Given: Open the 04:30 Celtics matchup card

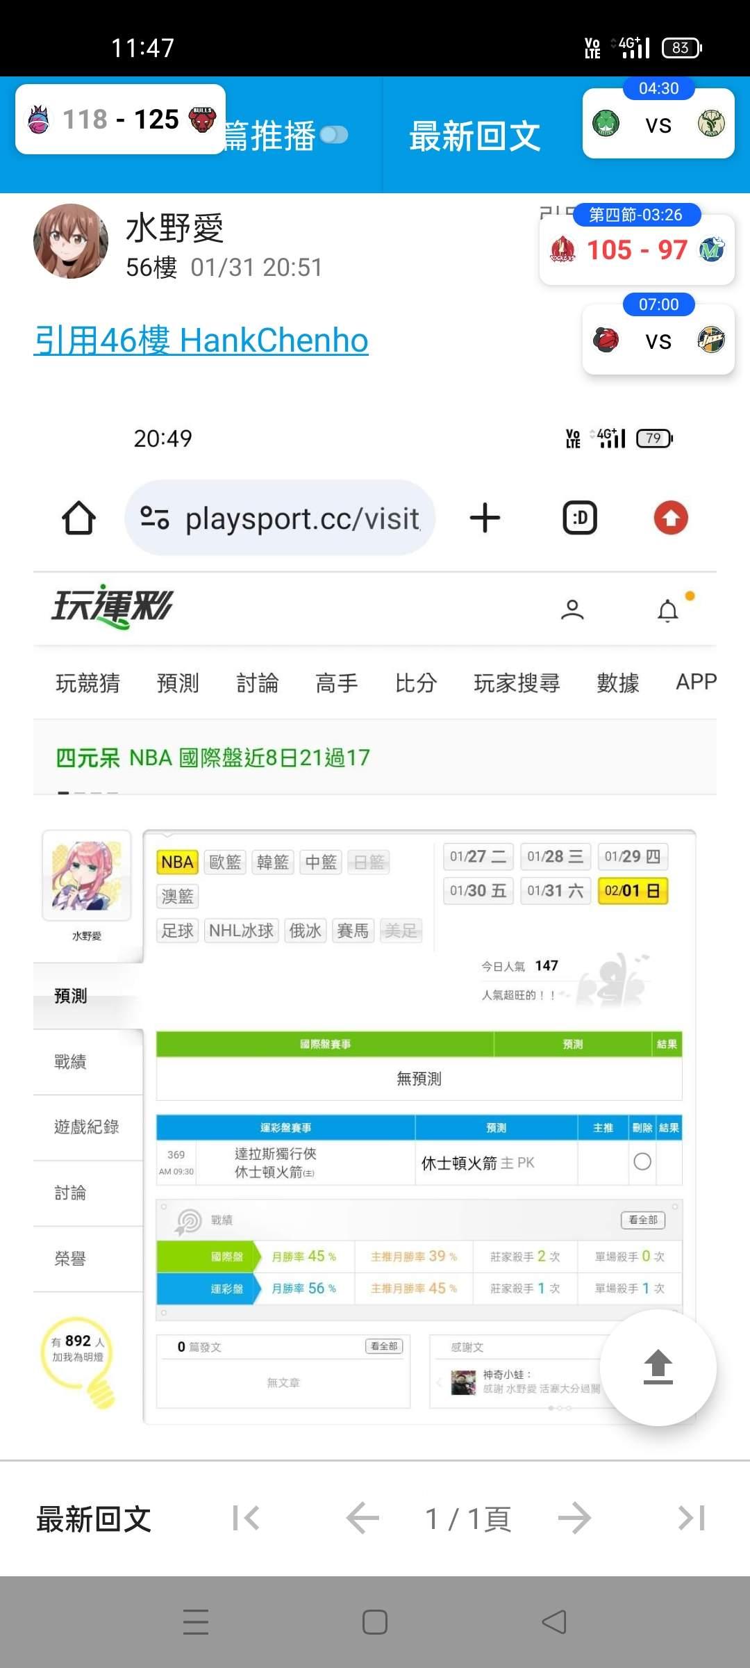Looking at the screenshot, I should [658, 124].
